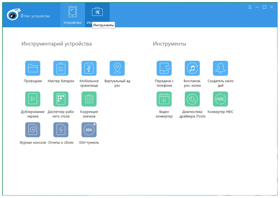Open the Журнал консоли tool
This screenshot has height=198, width=280.
point(33,130)
